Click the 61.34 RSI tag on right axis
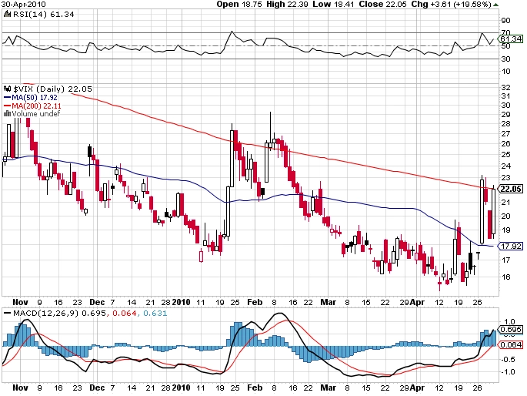Image resolution: width=527 pixels, height=396 pixels. pyautogui.click(x=511, y=39)
